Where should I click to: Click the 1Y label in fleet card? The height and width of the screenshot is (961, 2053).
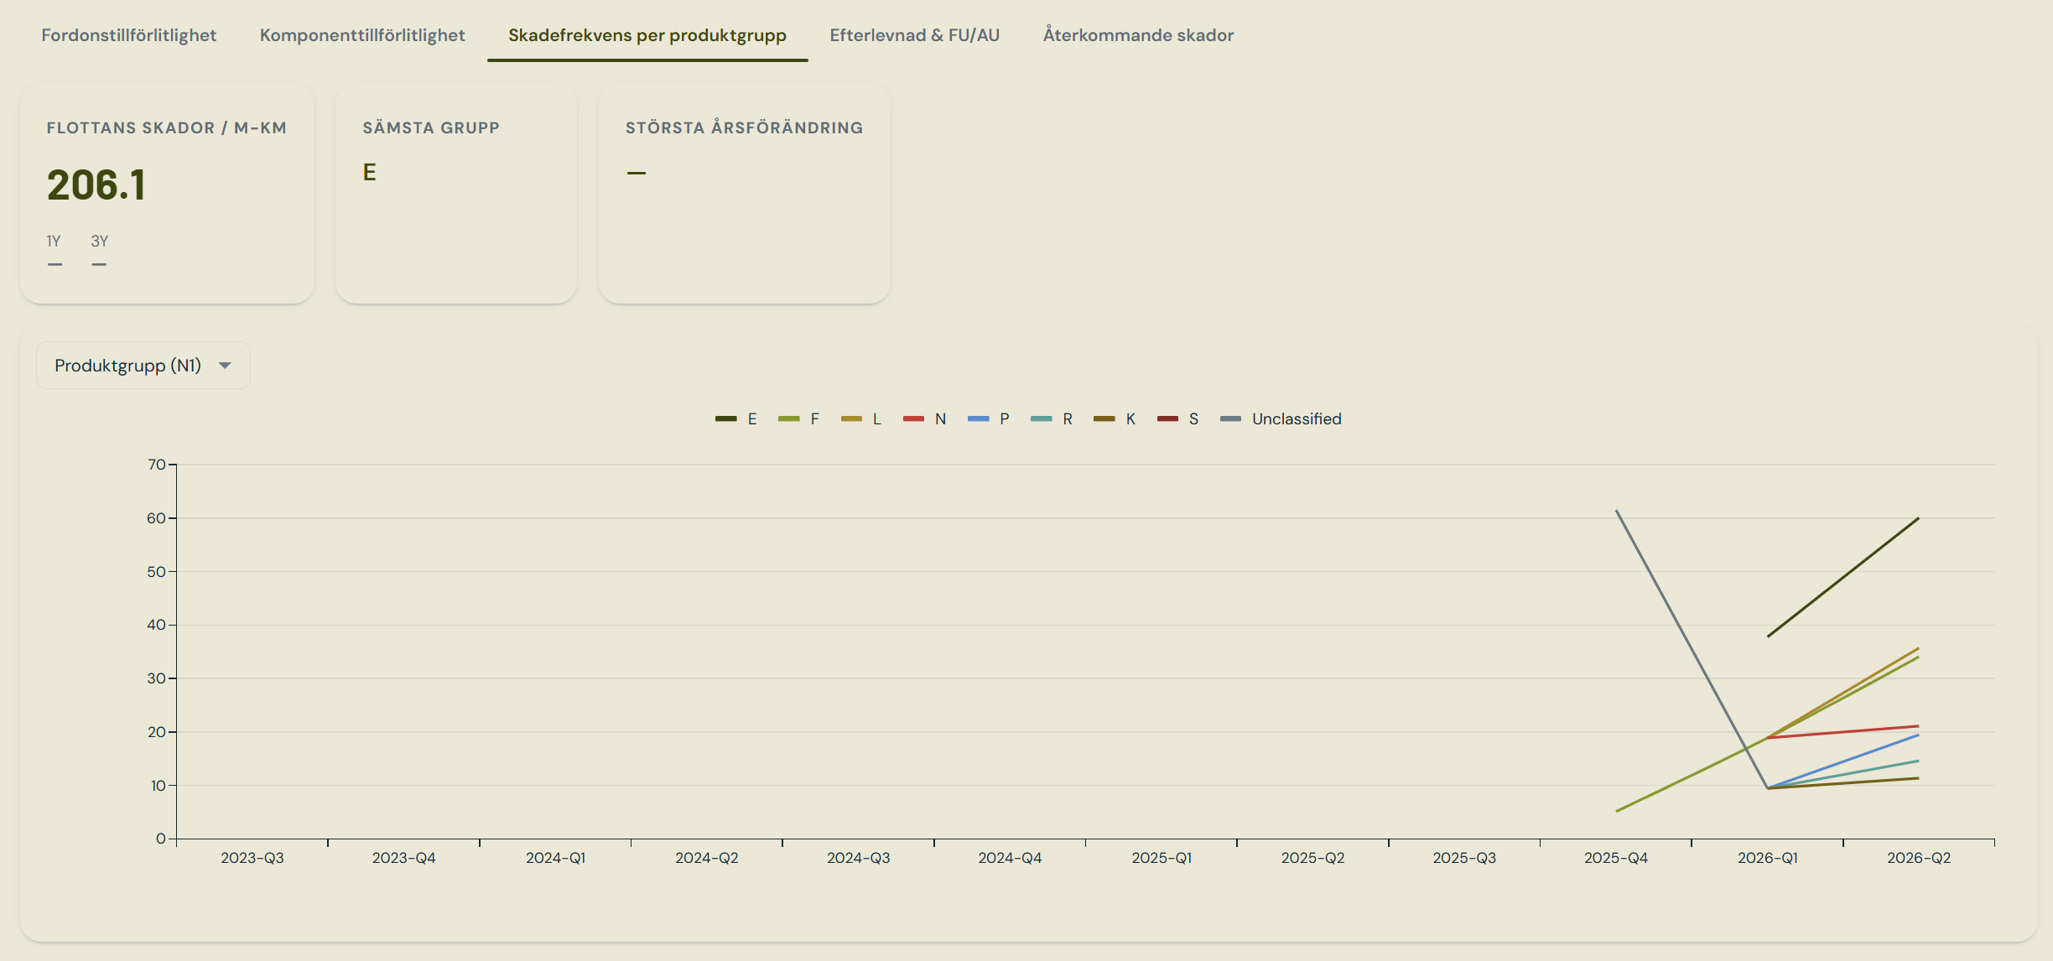click(54, 242)
